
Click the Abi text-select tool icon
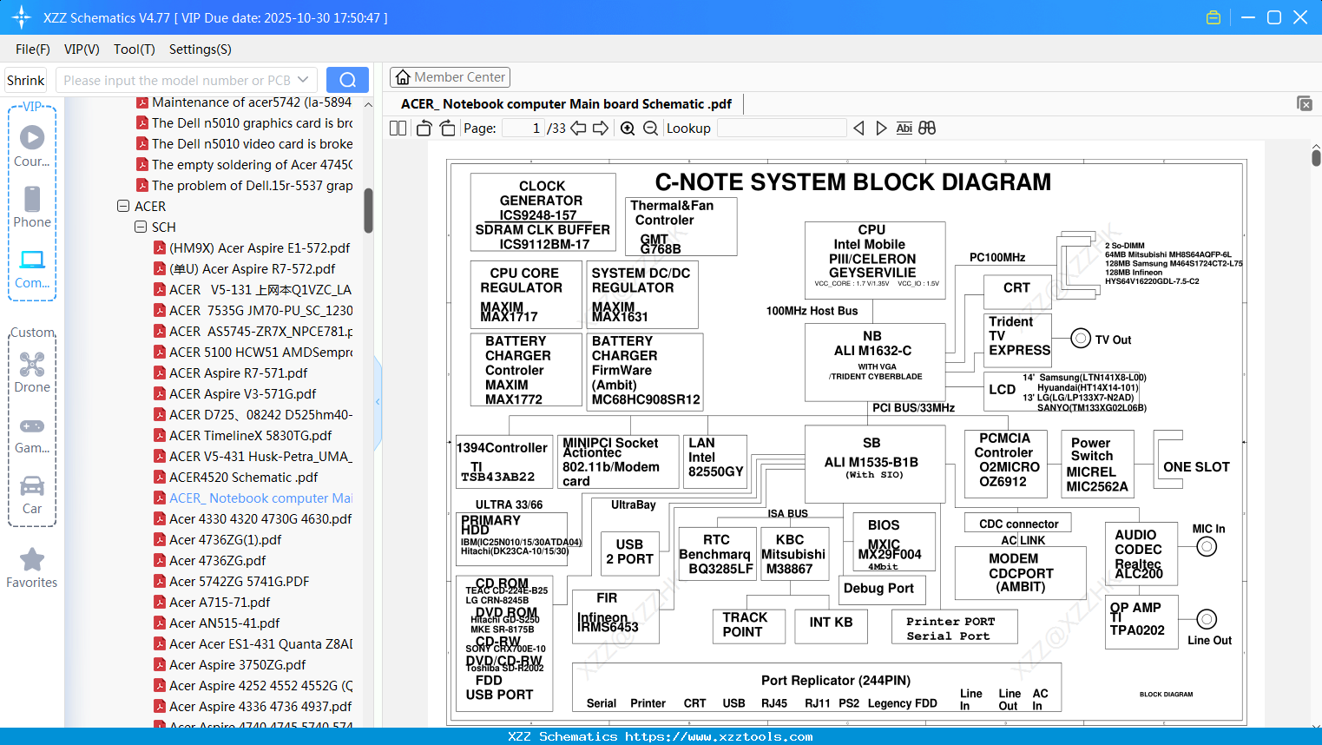tap(904, 129)
